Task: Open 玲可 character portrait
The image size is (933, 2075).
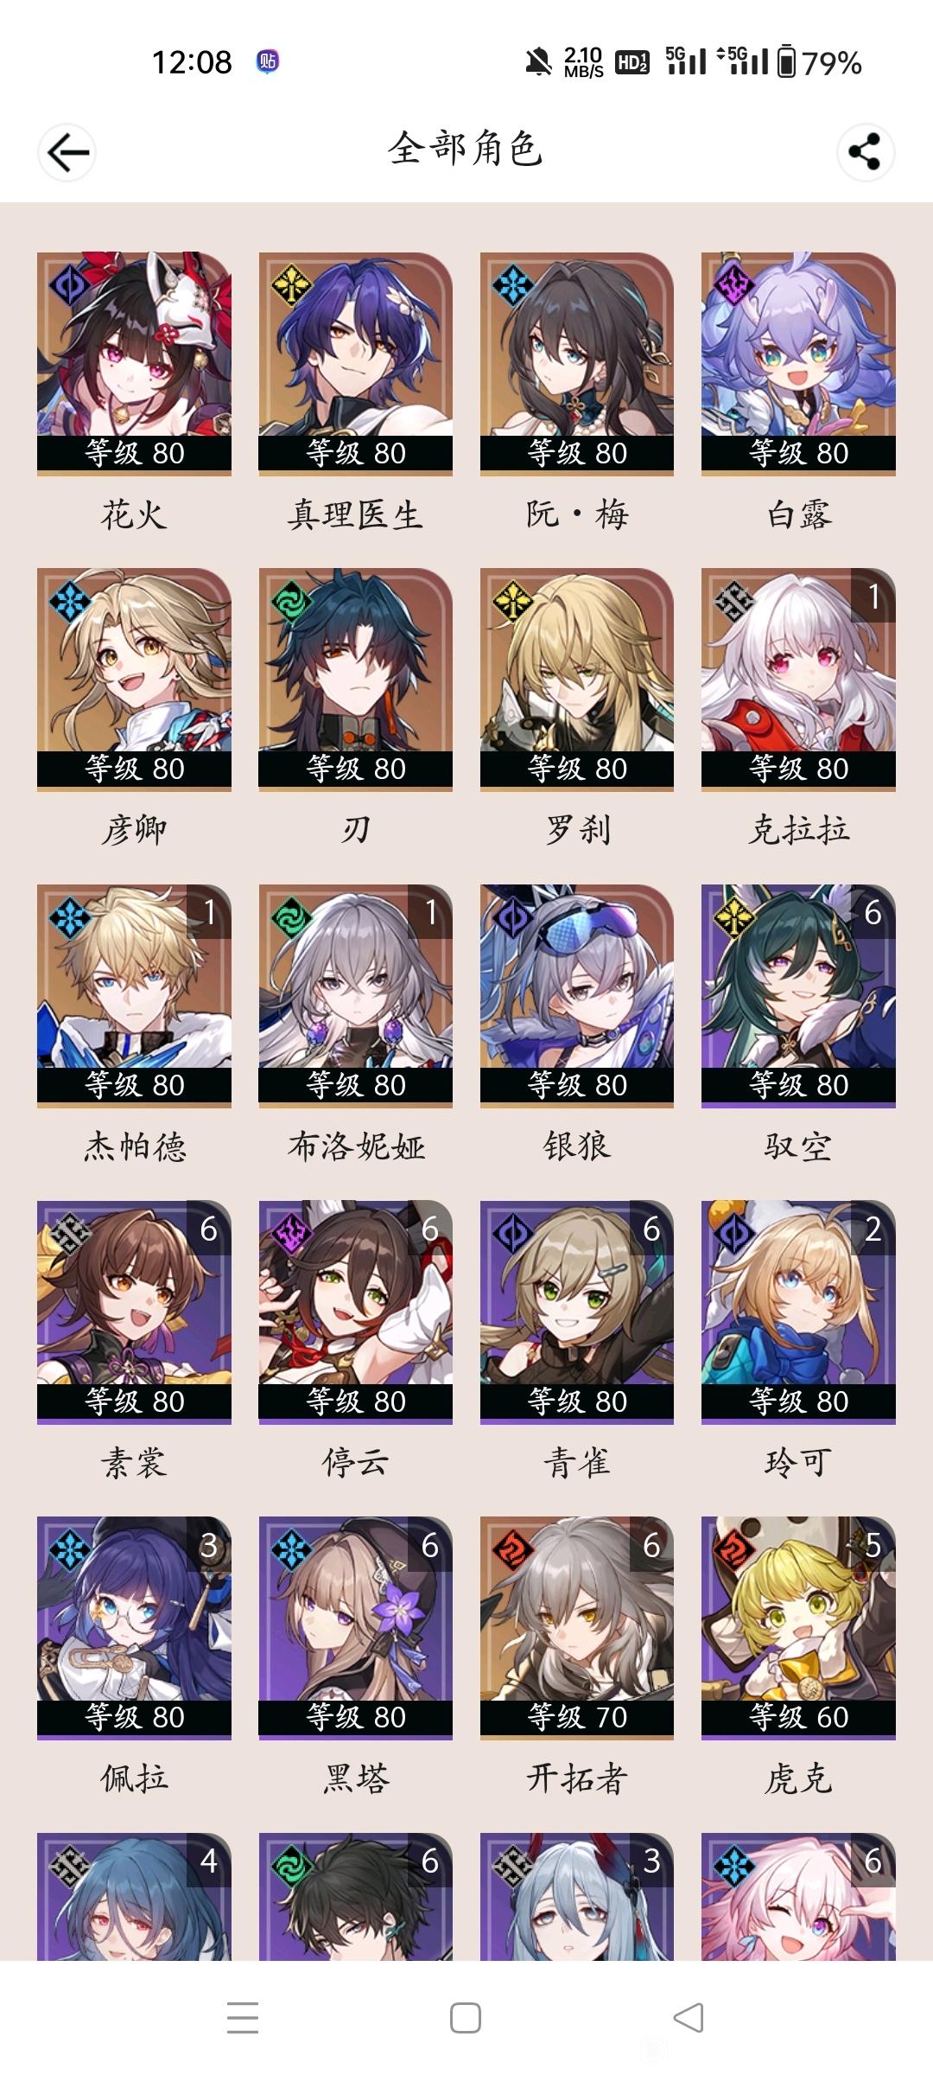Action: tap(798, 1312)
